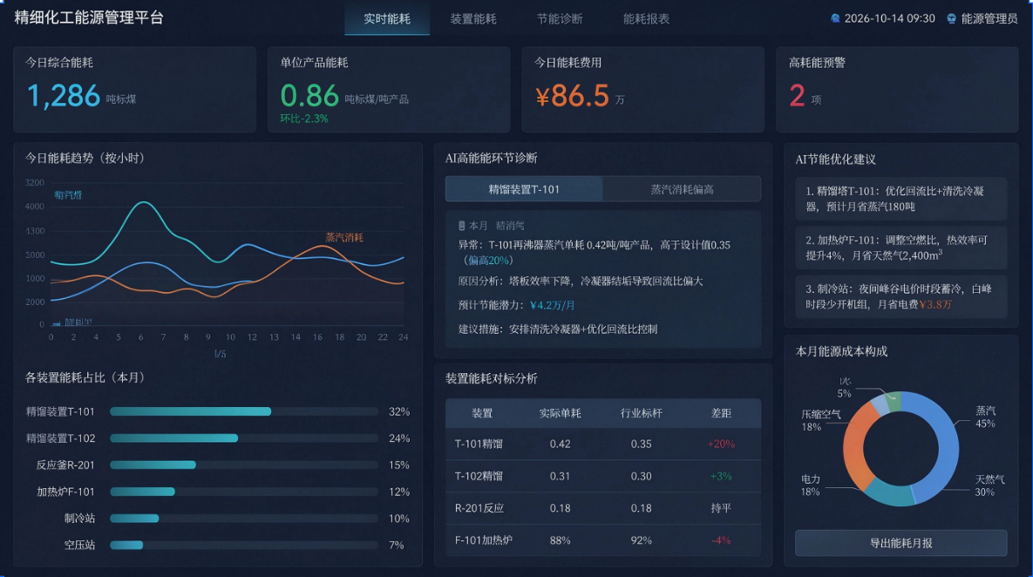Click the 精馏装置T-101 progress bar

point(244,411)
